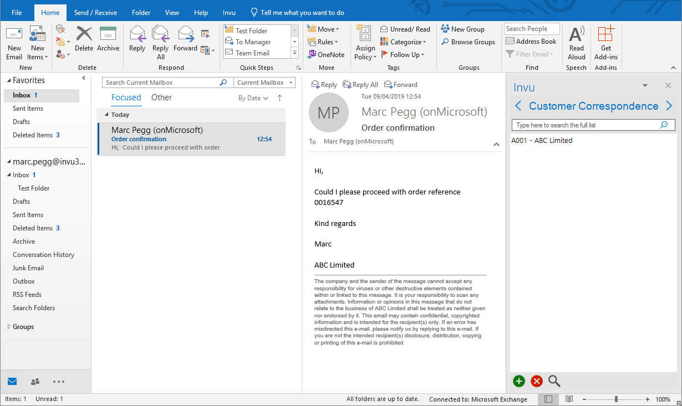Click Forward in the ribbon
682x406 pixels.
[x=185, y=39]
